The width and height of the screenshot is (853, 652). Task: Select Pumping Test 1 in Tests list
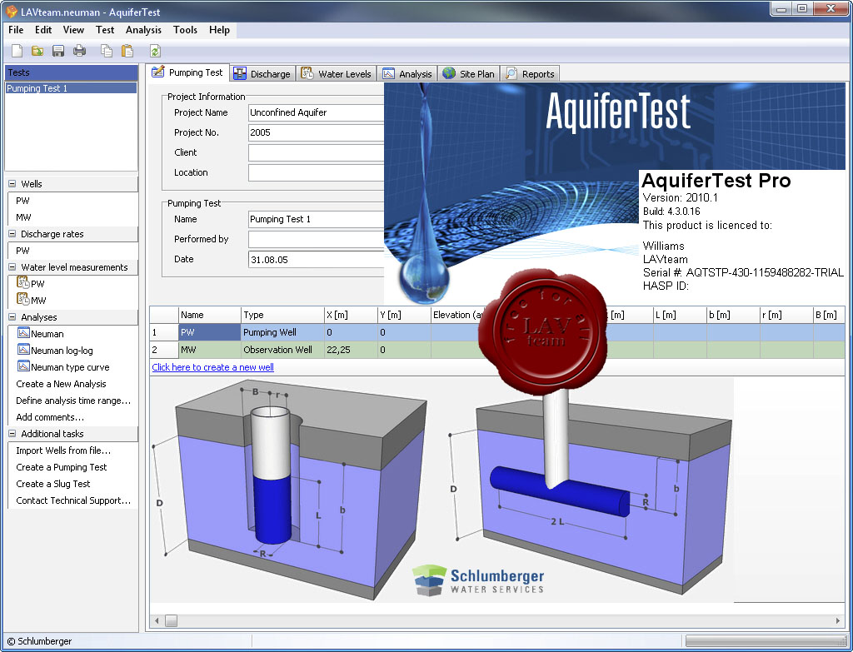[71, 88]
